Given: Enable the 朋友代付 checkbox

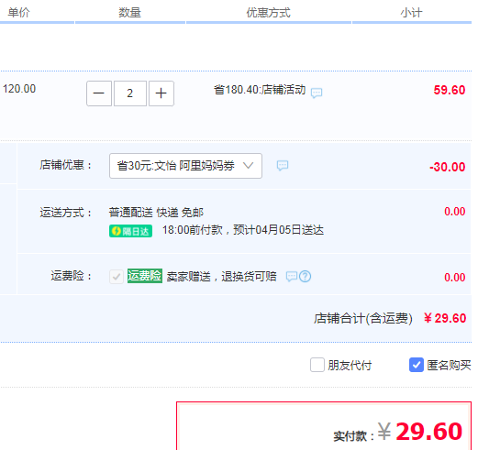Looking at the screenshot, I should click(317, 365).
